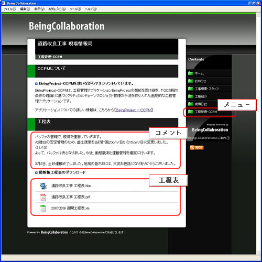Image resolution: width=262 pixels, height=262 pixels.
Task: Click the scrollbar up arrow
Action: (258, 15)
